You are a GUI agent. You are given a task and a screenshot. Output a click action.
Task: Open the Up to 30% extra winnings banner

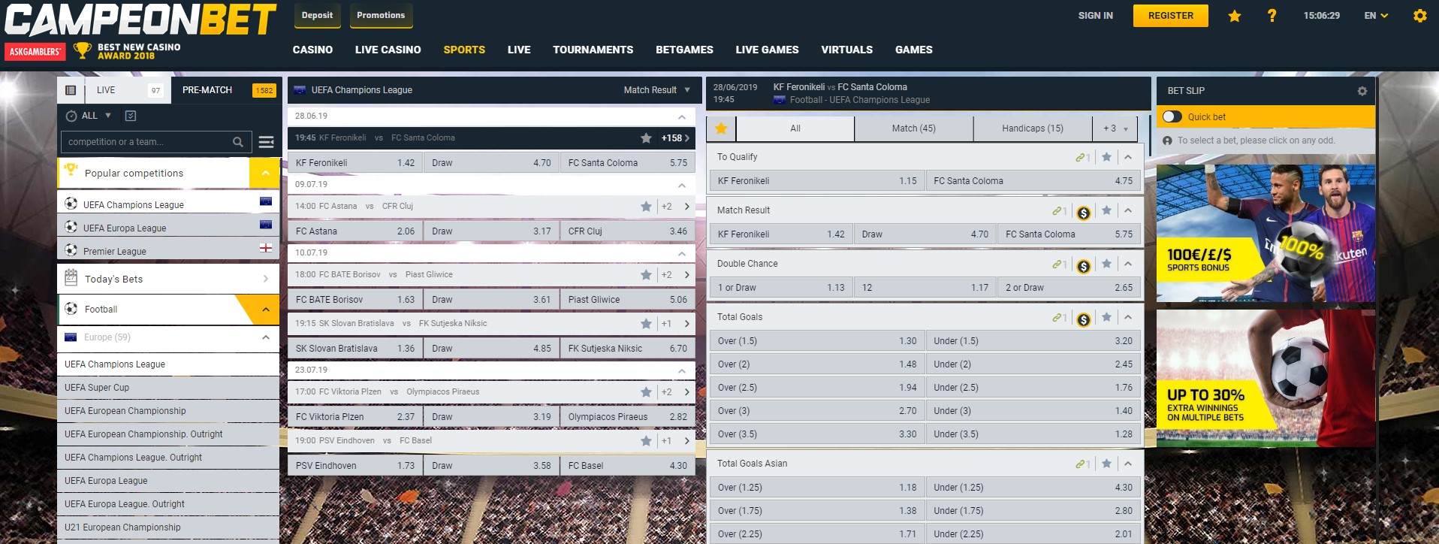click(x=1266, y=378)
